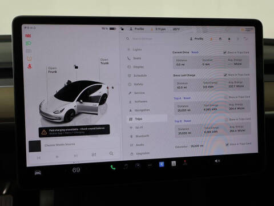Tap the unlock padlock above car

click(76, 66)
